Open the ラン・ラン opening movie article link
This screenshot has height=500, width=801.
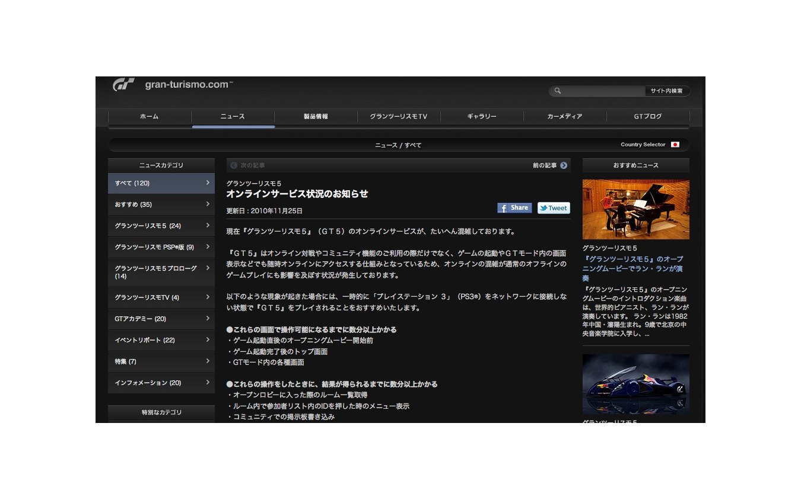point(632,268)
